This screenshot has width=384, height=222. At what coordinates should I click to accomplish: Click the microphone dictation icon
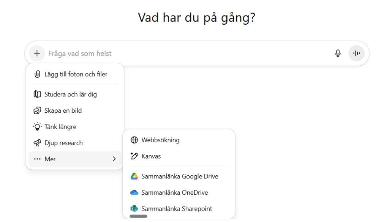click(x=338, y=54)
